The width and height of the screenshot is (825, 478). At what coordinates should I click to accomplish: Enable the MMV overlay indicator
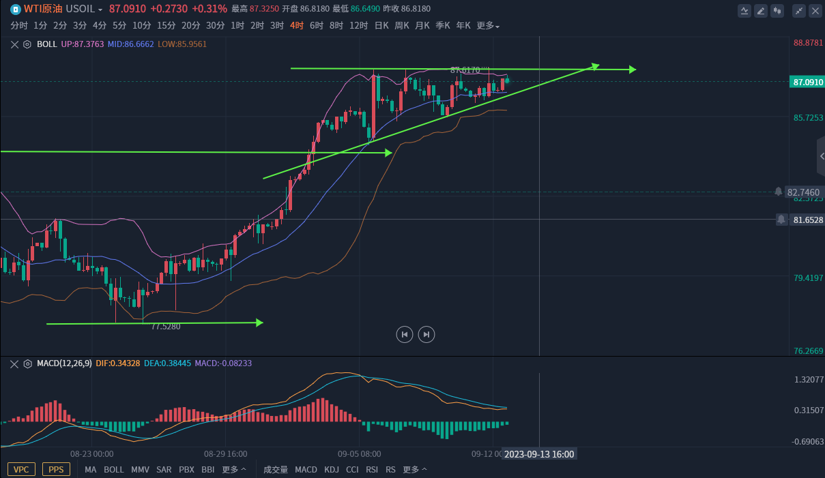[x=140, y=470]
